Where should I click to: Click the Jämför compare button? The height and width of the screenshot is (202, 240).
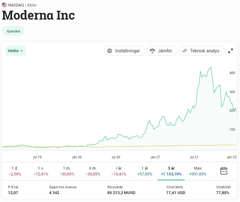point(162,51)
